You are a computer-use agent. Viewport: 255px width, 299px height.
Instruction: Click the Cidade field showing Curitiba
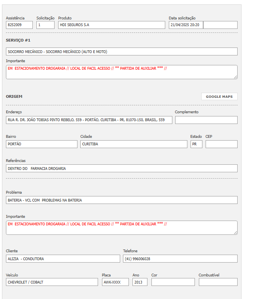(x=134, y=144)
